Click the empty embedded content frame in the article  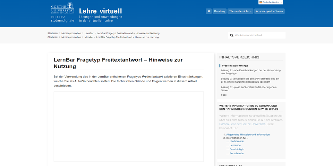(128, 127)
